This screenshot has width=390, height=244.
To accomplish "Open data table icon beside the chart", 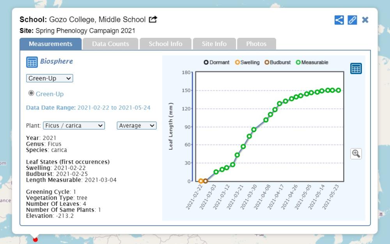I will point(356,69).
